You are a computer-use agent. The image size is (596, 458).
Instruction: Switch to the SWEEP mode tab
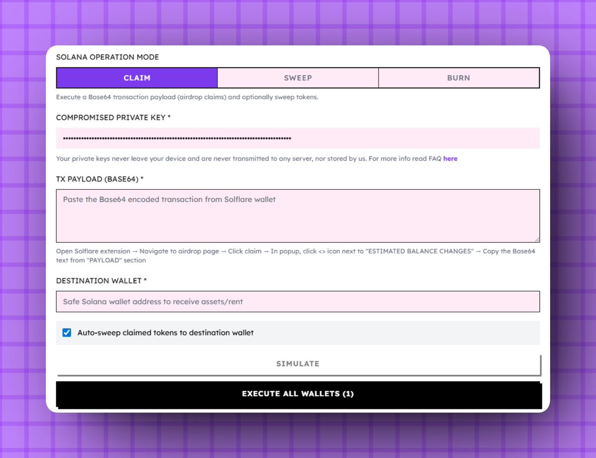(298, 78)
